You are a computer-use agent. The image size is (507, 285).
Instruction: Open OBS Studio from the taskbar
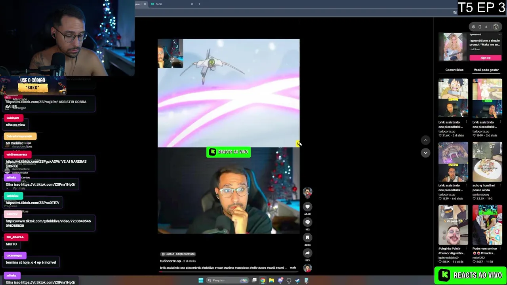(x=289, y=280)
